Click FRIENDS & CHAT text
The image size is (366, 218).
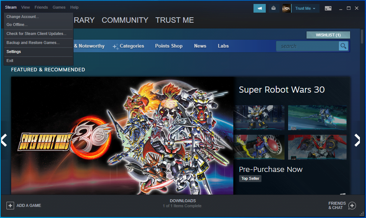[337, 205]
